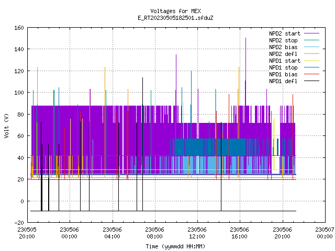Select the NPD1 defl legend label

click(x=283, y=81)
